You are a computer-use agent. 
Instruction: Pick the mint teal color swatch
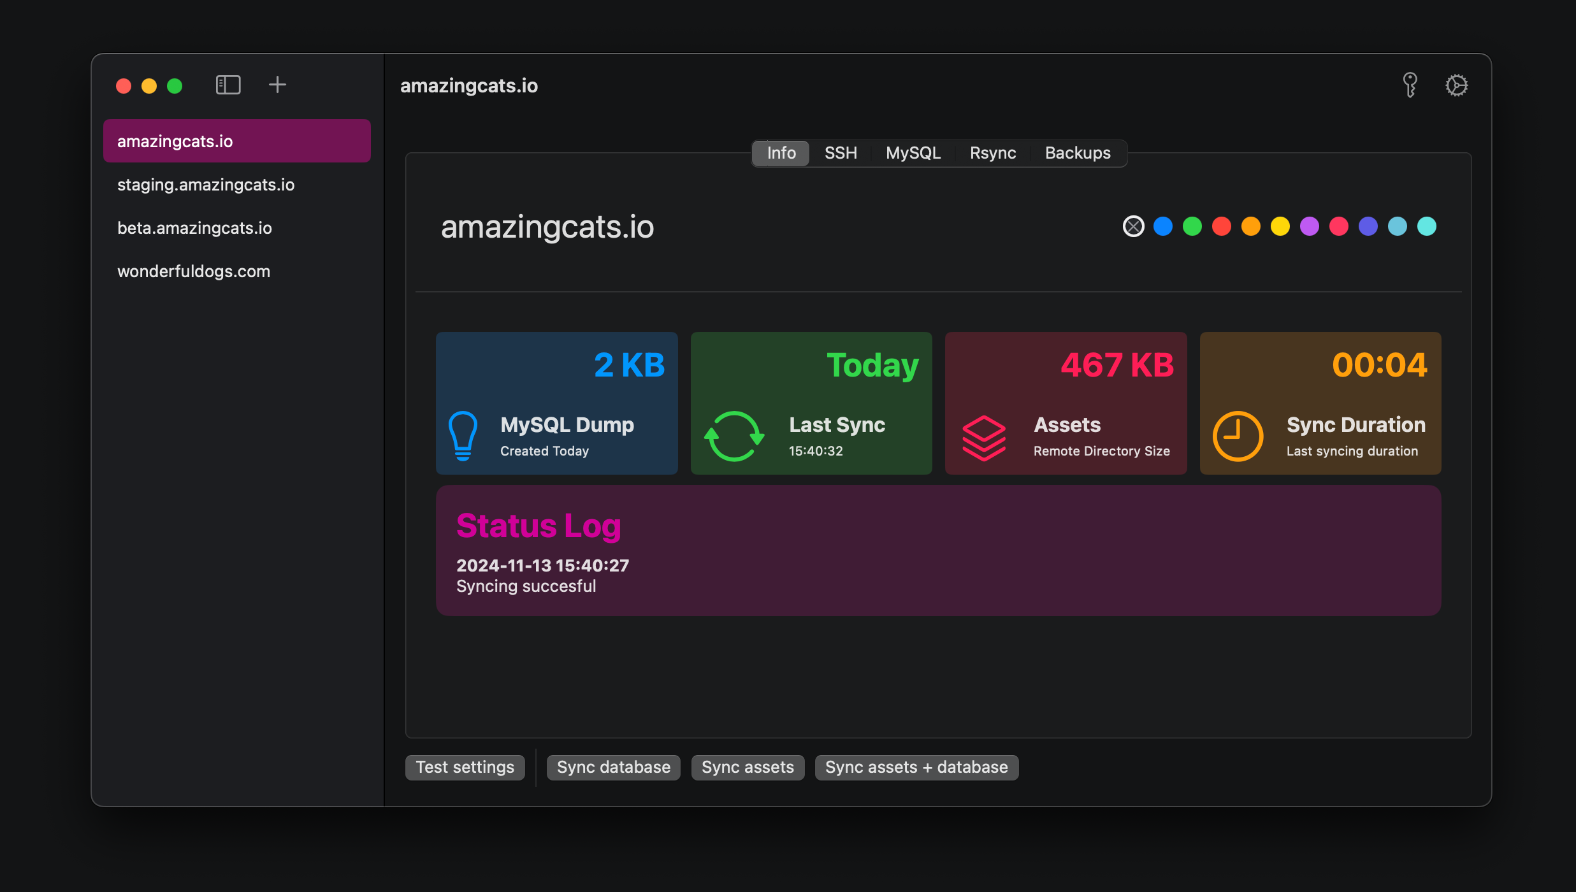1426,226
